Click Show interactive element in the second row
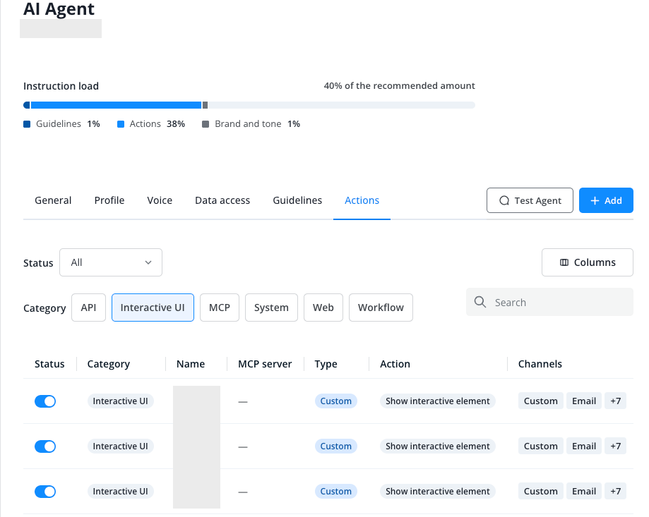The image size is (649, 517). point(438,446)
